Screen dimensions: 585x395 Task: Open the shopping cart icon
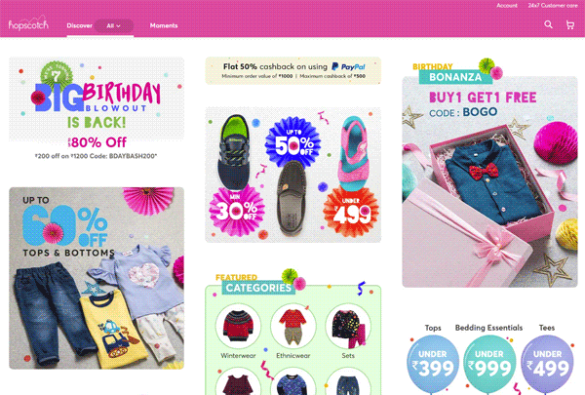pyautogui.click(x=569, y=25)
